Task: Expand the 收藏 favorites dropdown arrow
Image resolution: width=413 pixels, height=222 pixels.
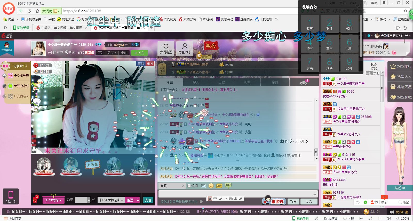Action: 17,19
